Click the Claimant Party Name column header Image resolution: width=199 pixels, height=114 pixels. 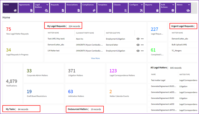point(85,33)
